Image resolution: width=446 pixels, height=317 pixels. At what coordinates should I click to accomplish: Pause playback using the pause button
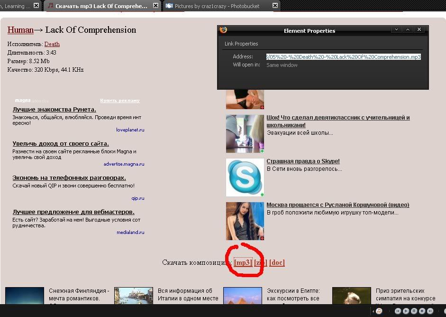pos(414,311)
